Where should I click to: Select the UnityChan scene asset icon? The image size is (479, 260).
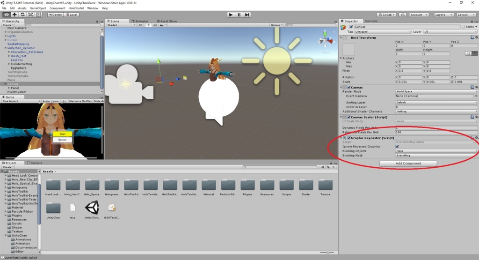tap(92, 208)
